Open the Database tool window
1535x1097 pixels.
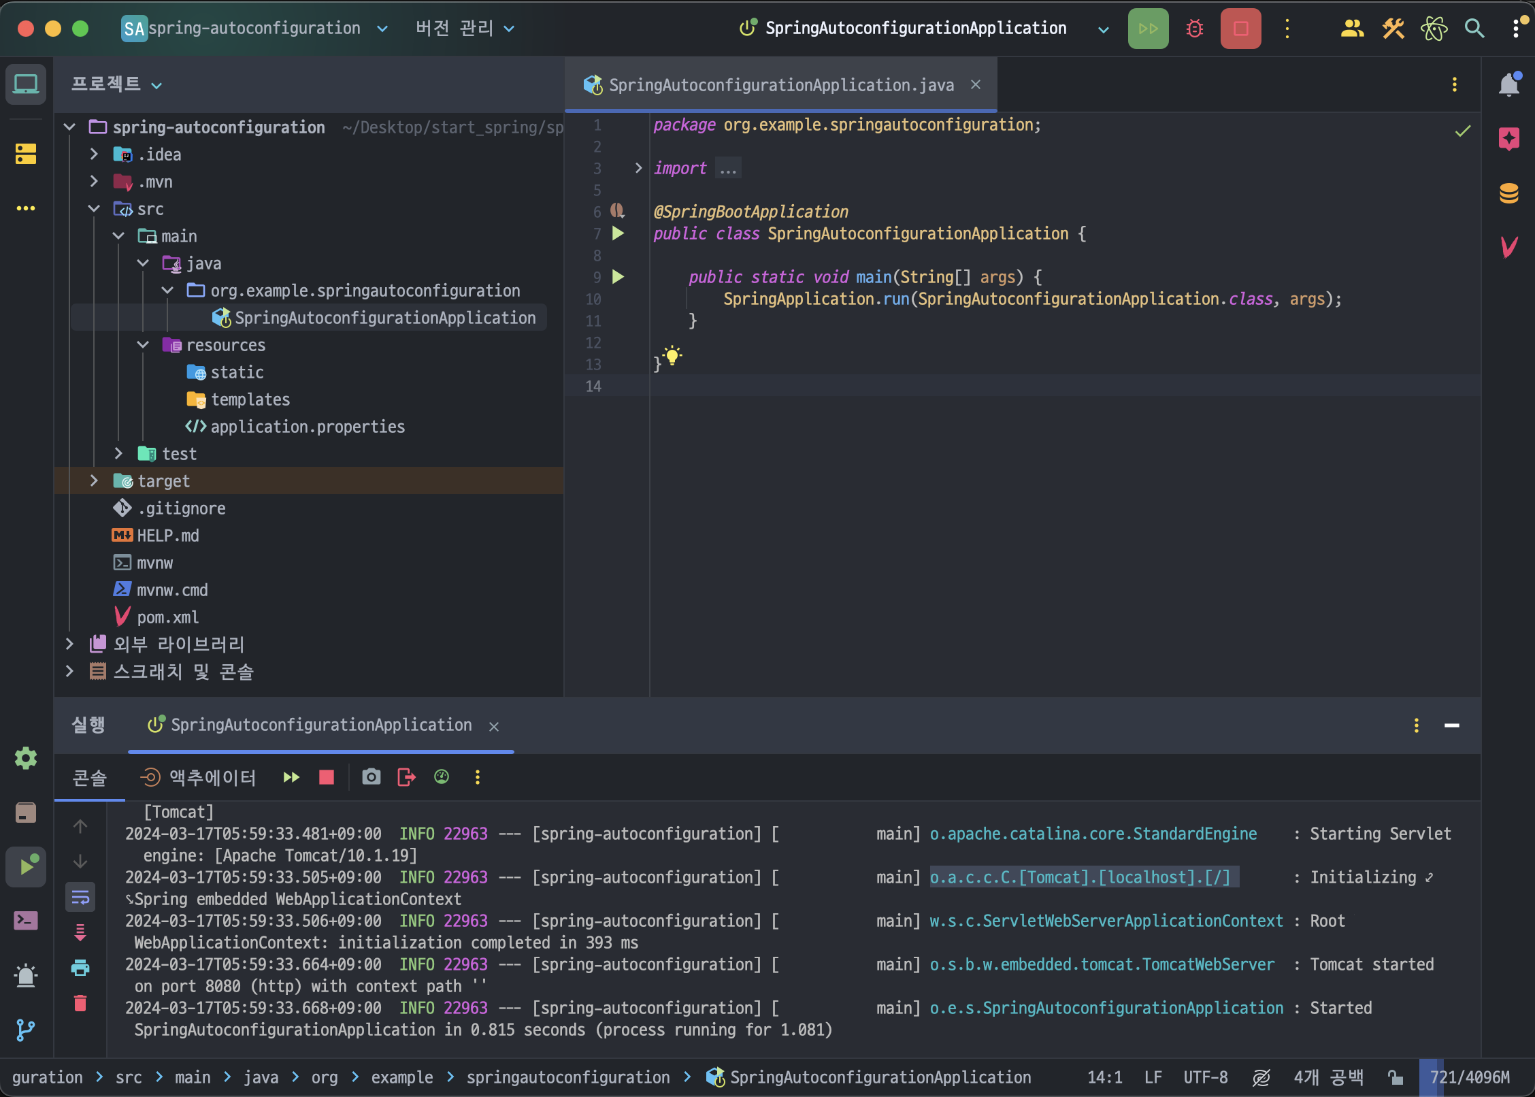coord(1509,193)
